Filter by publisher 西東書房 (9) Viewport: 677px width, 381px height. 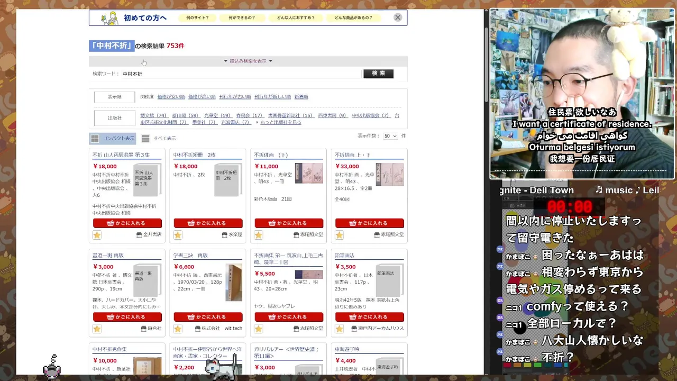coord(332,116)
